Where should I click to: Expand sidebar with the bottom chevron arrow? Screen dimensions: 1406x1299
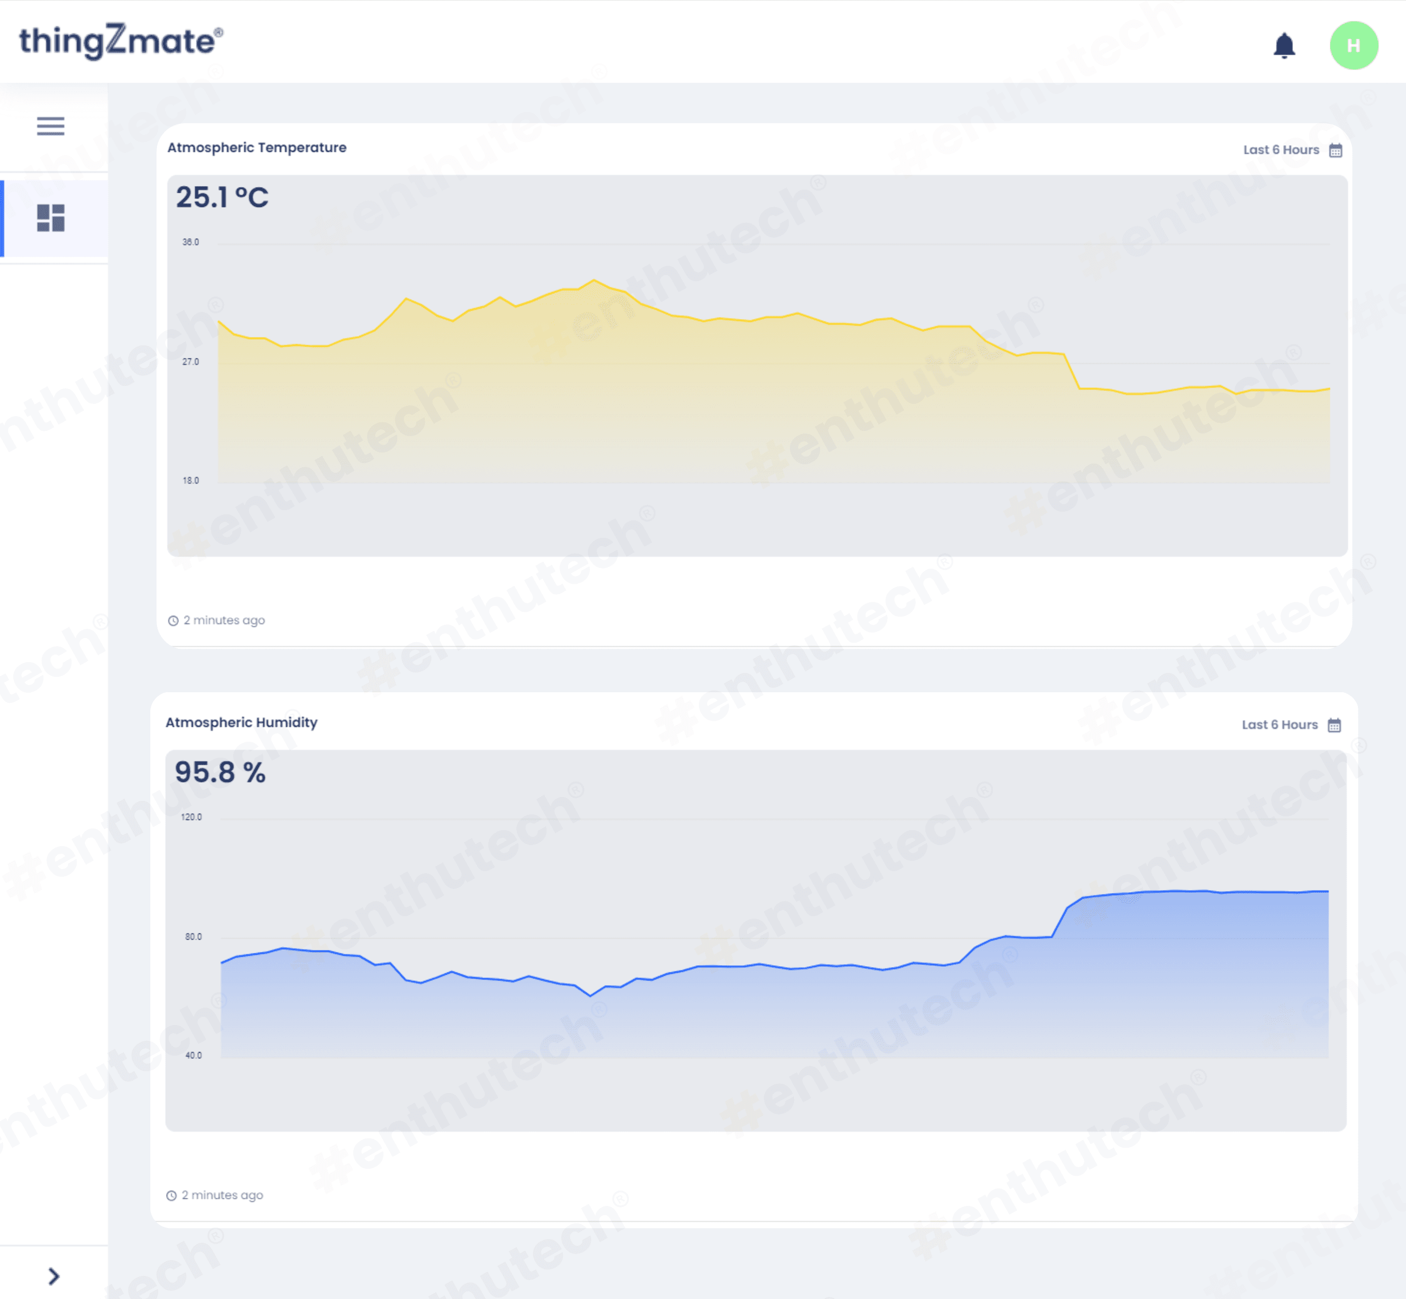(53, 1276)
